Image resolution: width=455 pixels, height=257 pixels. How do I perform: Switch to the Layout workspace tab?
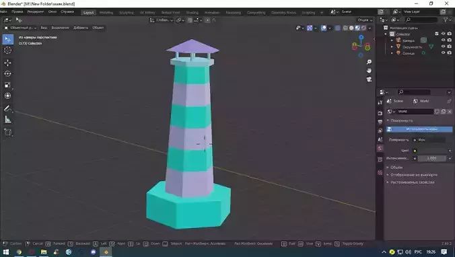click(88, 13)
